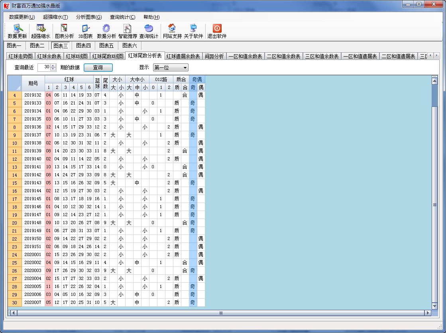Click the 数据更新 toolbar icon
Screen dimensions: 446x333
17,31
